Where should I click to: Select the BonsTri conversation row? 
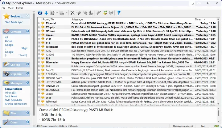[x=127, y=70]
